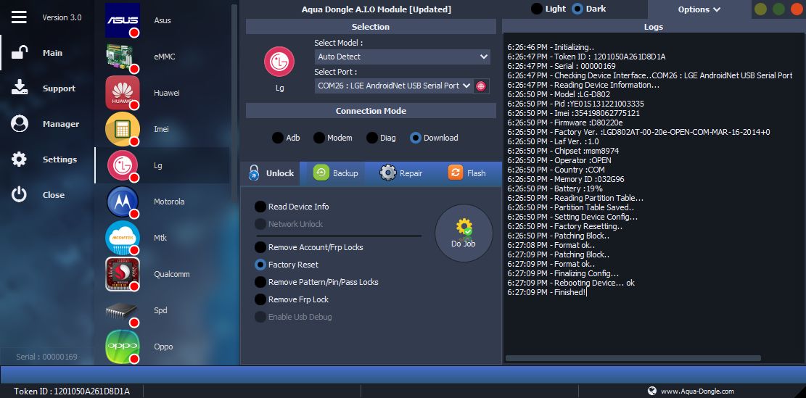Select the Oppo brand icon
This screenshot has height=398, width=806.
click(x=123, y=347)
